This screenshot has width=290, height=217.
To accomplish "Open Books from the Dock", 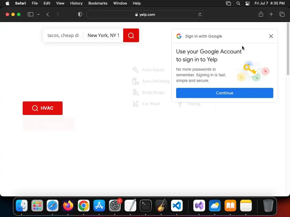I will (x=230, y=205).
